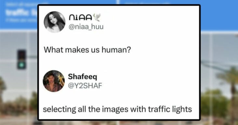Open the @niaa_huu handle link
Viewport: 238px width, 125px height.
pyautogui.click(x=86, y=27)
